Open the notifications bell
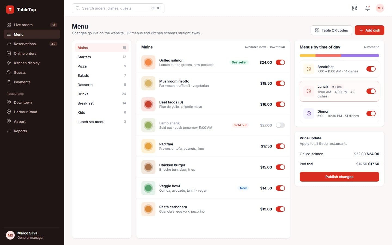This screenshot has height=245, width=392. point(367,8)
